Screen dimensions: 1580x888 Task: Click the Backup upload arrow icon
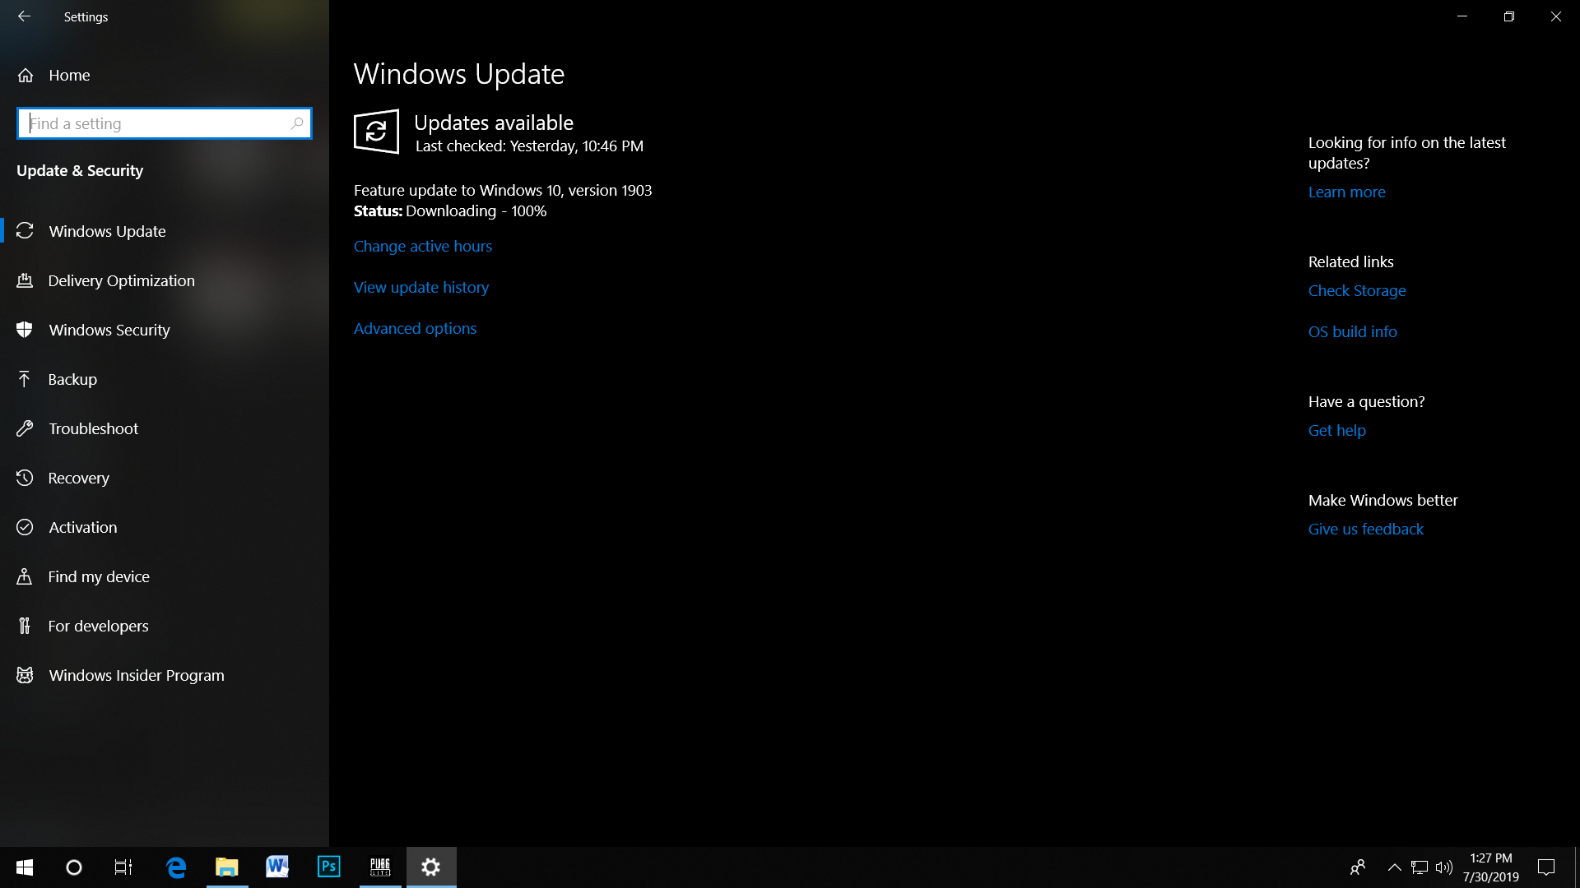25,379
